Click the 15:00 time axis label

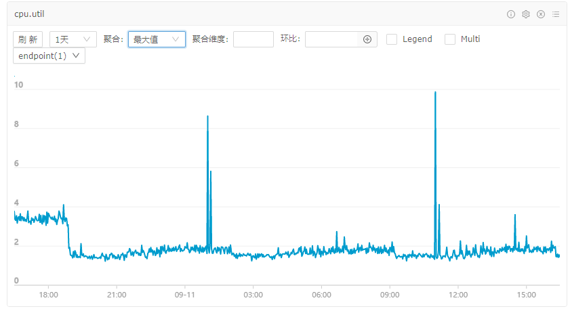tap(527, 295)
